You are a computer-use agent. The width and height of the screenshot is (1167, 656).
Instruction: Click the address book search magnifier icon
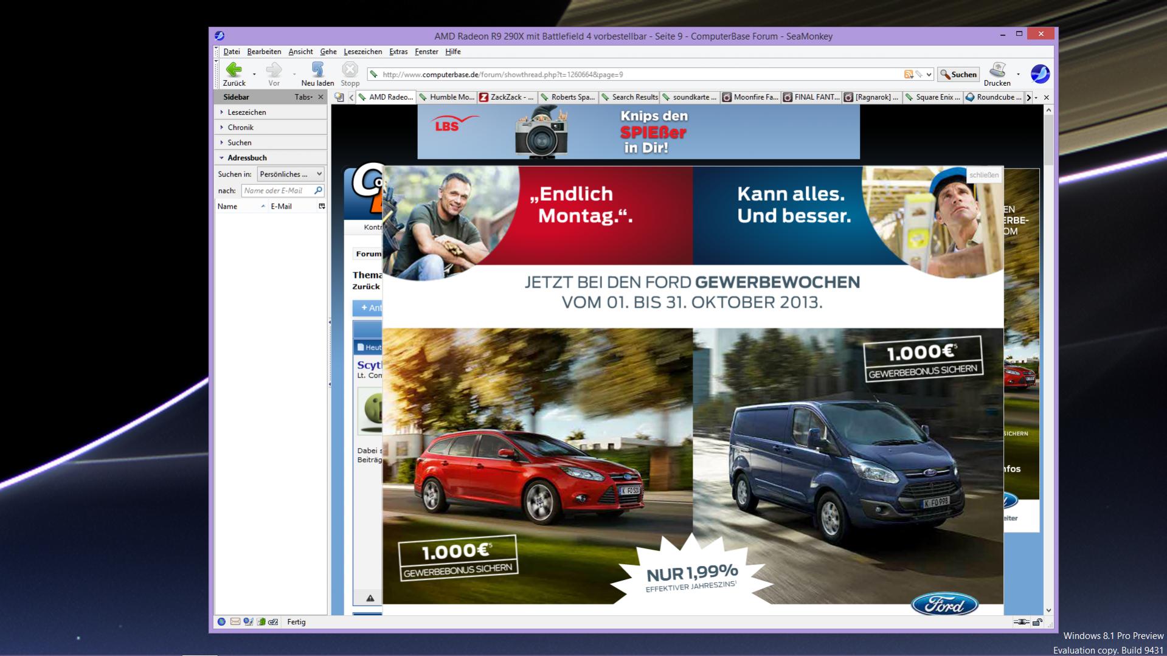[317, 191]
